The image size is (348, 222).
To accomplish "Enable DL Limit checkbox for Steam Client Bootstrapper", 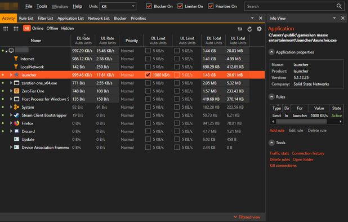I will coord(148,115).
